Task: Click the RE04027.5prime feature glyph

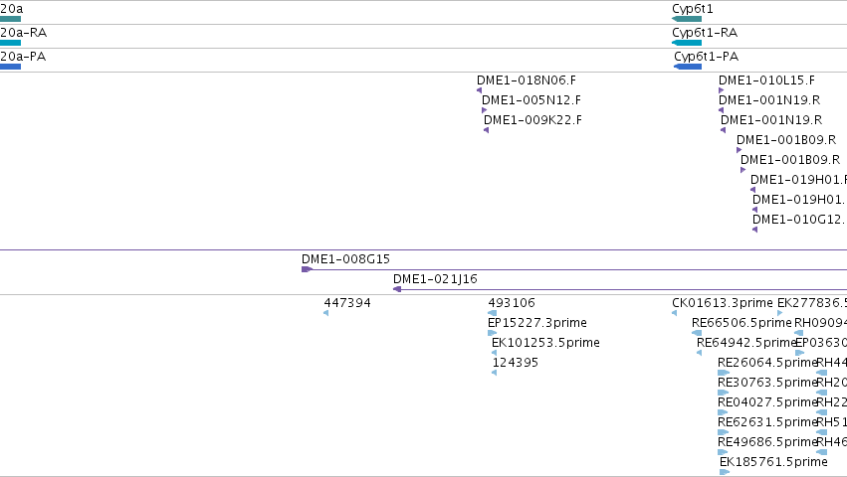Action: point(724,412)
